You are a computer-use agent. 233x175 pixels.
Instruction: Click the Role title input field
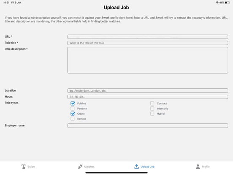[x=148, y=43]
